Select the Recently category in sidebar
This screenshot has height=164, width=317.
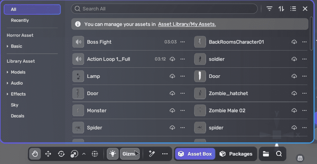click(x=20, y=20)
